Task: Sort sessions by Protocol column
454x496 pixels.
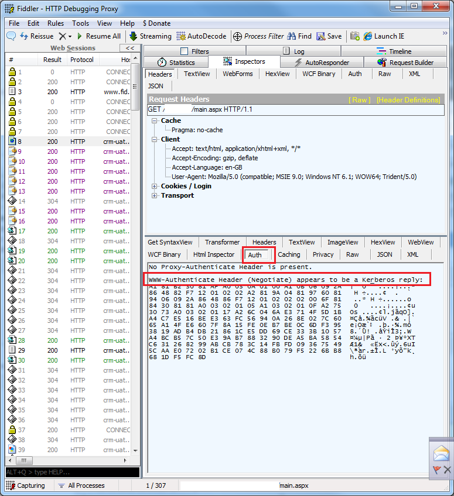Action: tap(82, 60)
